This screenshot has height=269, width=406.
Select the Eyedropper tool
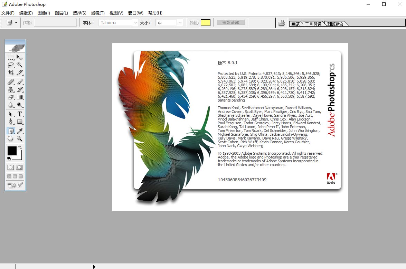pos(20,131)
